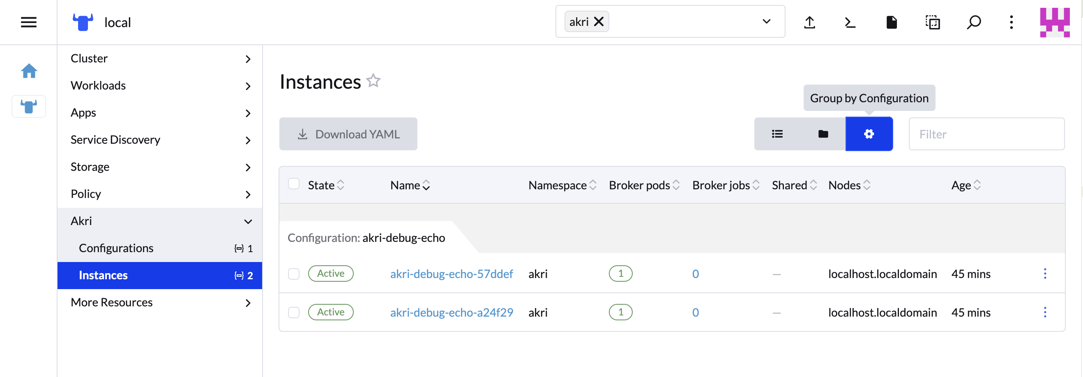Check the akri-debug-echo-57ddef row checkbox
The height and width of the screenshot is (377, 1083).
pos(293,274)
